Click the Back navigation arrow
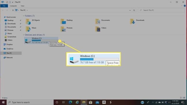The height and width of the screenshot is (105, 187). click(3, 10)
